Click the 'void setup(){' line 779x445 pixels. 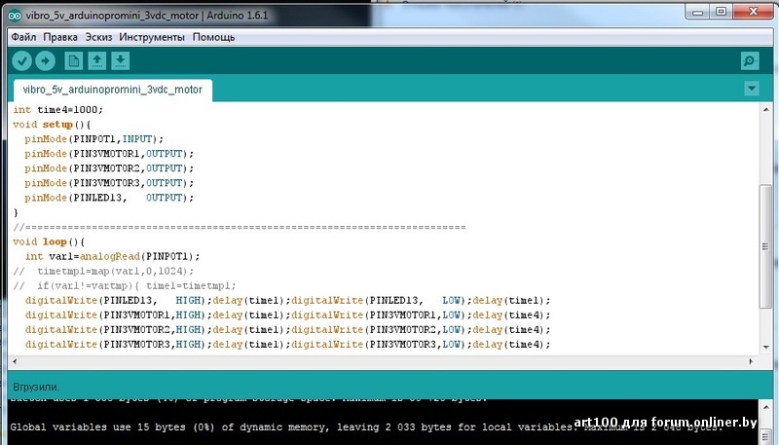(52, 125)
